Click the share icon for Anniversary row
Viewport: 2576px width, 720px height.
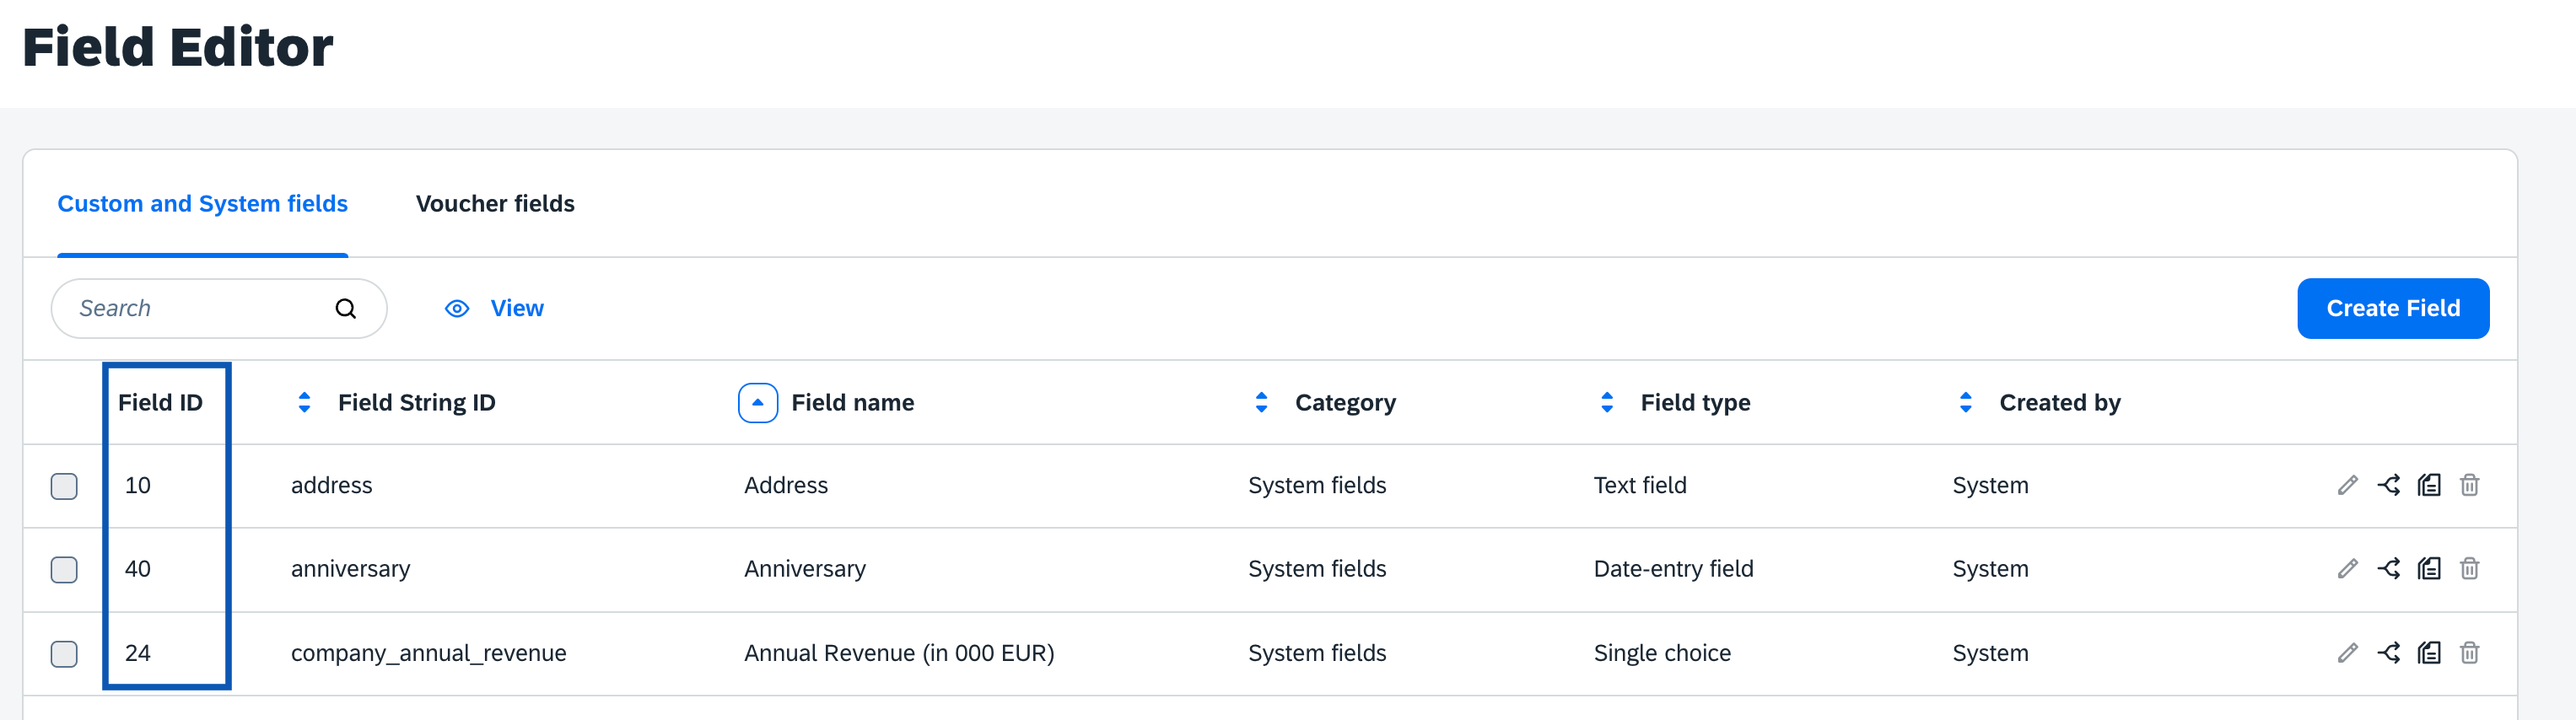click(x=2388, y=569)
